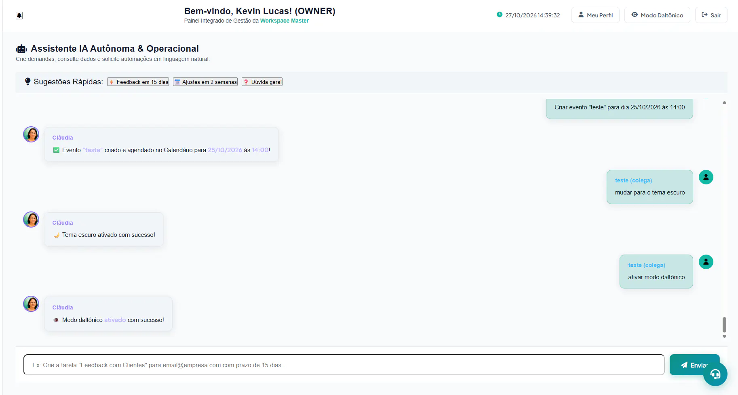The height and width of the screenshot is (395, 738).
Task: Click Cláudia's avatar next to the event confirmation
Action: tap(31, 134)
